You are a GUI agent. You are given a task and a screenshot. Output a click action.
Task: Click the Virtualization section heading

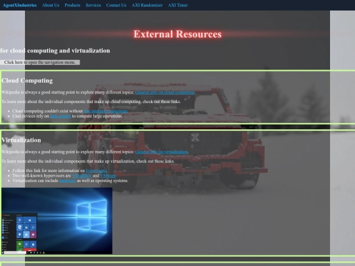[21, 140]
